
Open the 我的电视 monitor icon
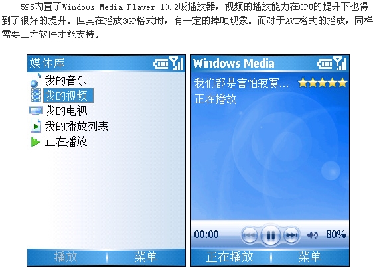(x=36, y=111)
